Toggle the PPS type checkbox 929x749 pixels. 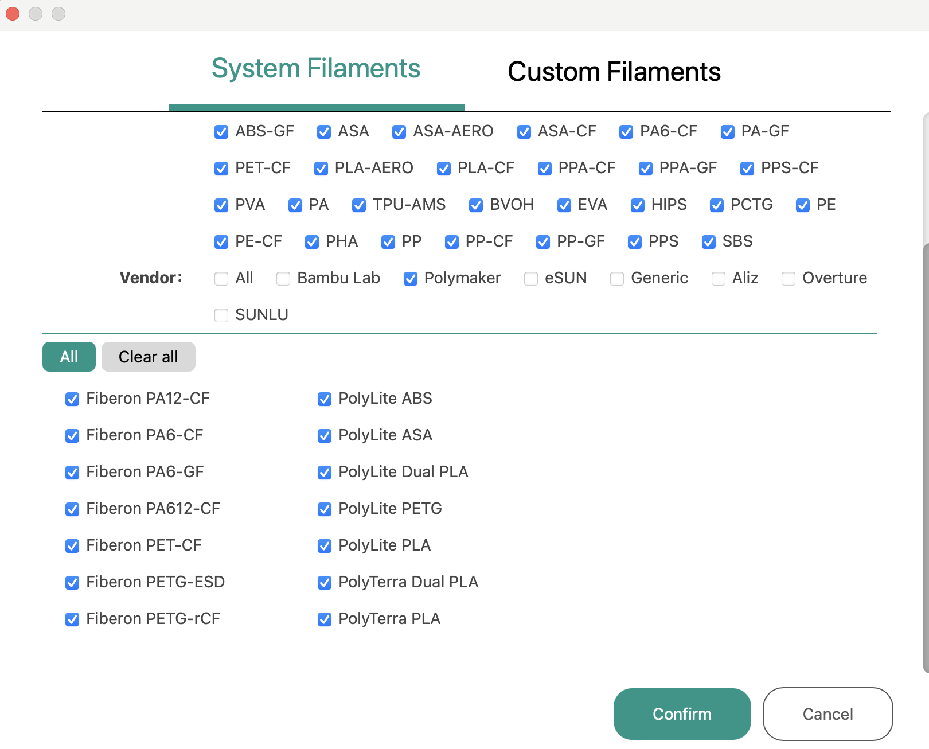pos(635,242)
